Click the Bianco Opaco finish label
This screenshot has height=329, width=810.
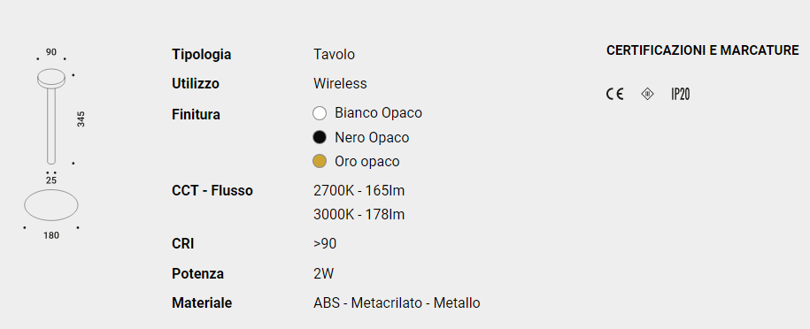[378, 112]
